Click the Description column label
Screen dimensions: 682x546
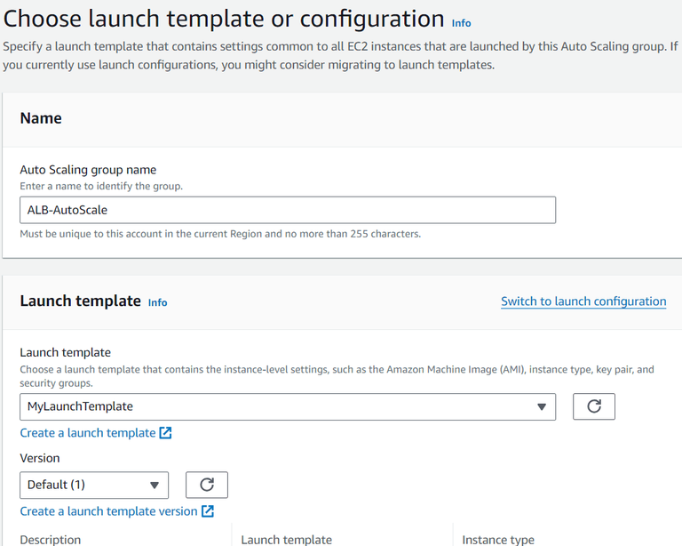point(51,540)
